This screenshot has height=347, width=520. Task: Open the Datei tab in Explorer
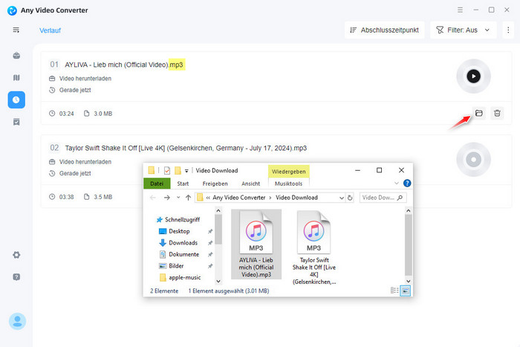point(157,184)
